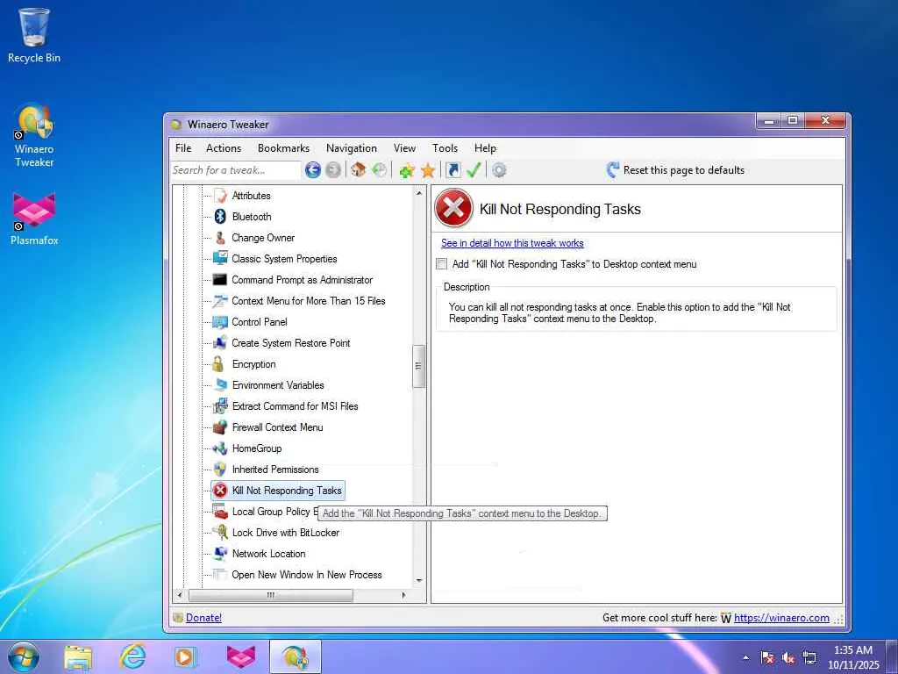898x674 pixels.
Task: Click the Donate! link
Action: [203, 618]
